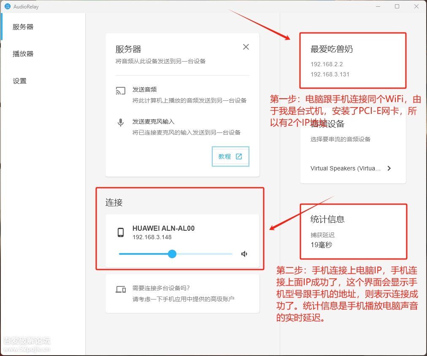The width and height of the screenshot is (427, 356).
Task: Click the 192.168.3.131 server address
Action: 330,74
